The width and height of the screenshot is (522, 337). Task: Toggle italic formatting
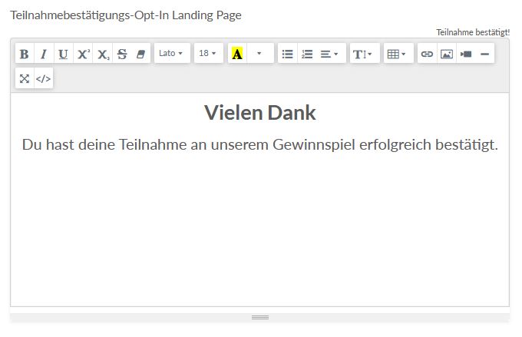tap(44, 54)
